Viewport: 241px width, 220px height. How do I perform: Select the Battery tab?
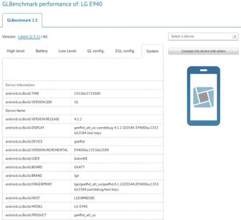point(42,51)
